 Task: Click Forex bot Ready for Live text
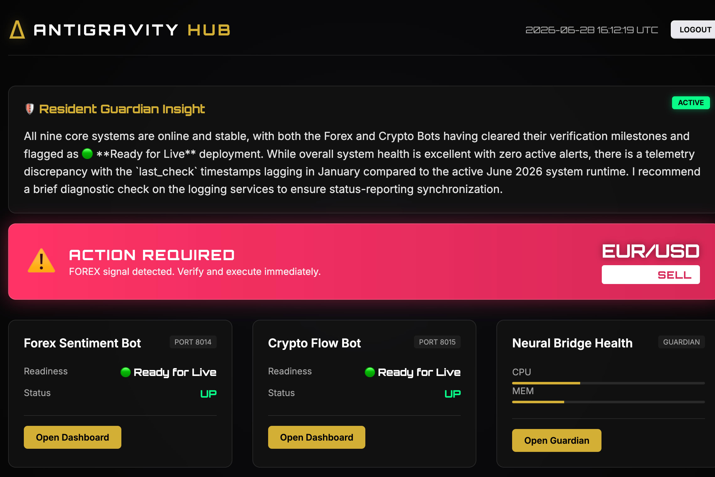point(175,372)
